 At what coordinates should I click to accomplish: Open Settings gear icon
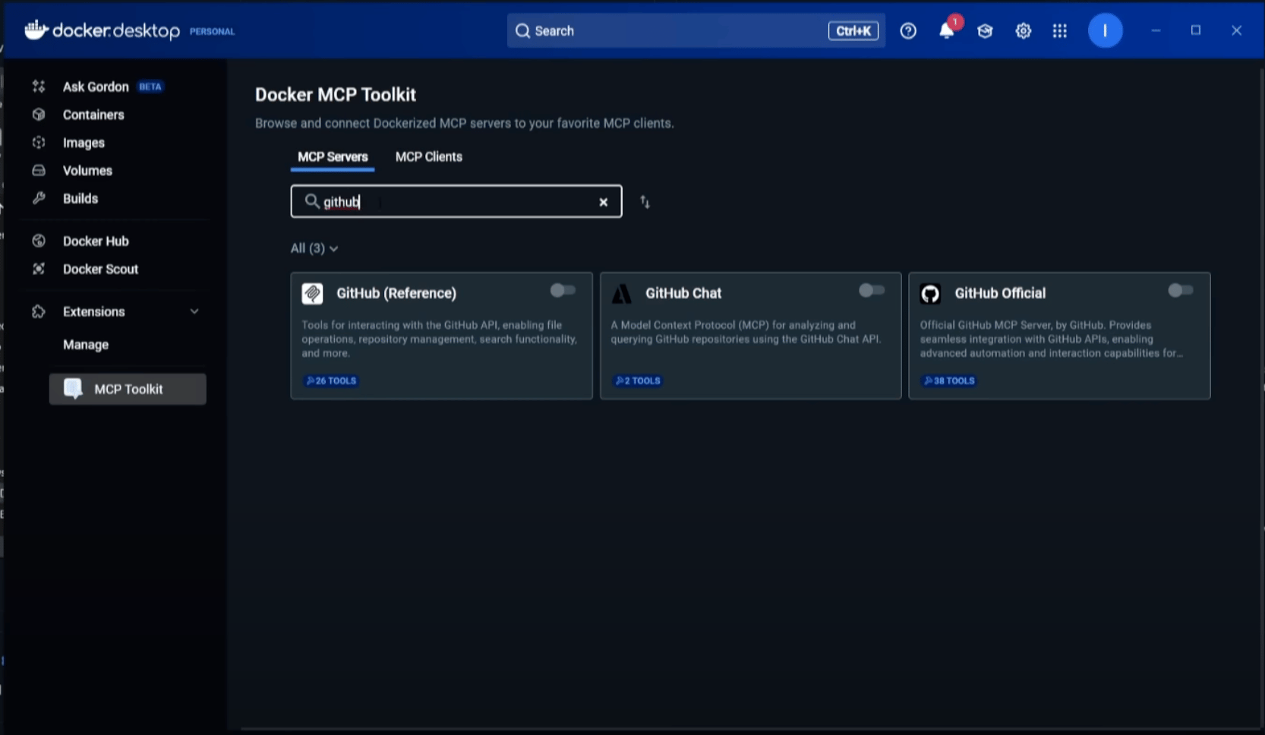click(x=1024, y=31)
